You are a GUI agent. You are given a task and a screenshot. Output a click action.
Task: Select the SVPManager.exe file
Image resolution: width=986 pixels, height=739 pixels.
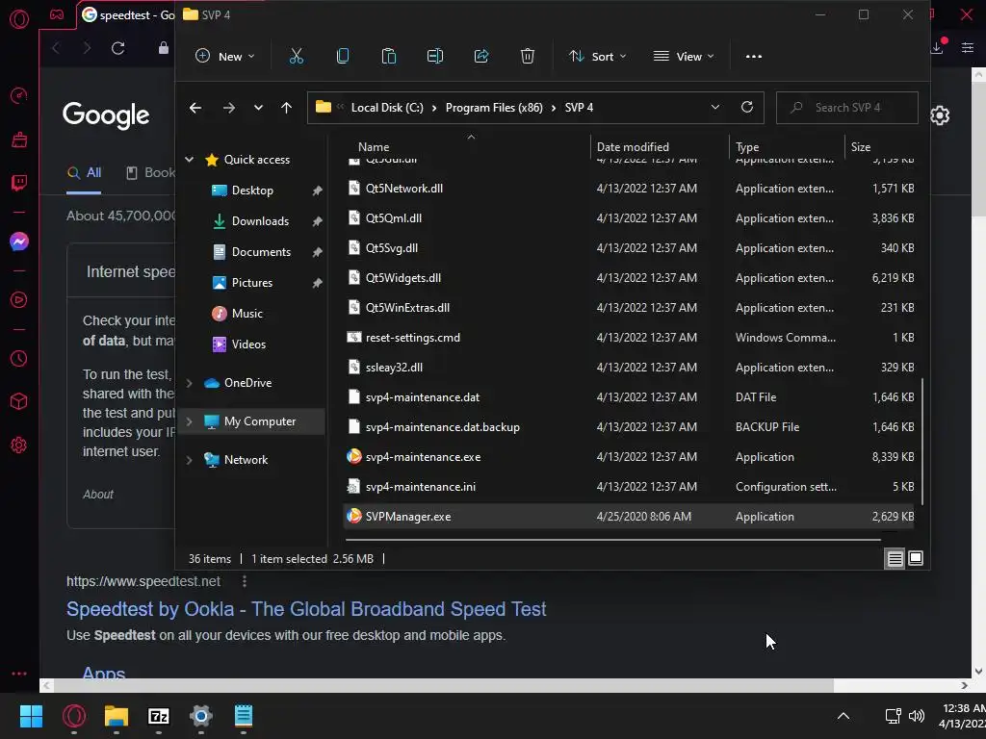(x=629, y=517)
